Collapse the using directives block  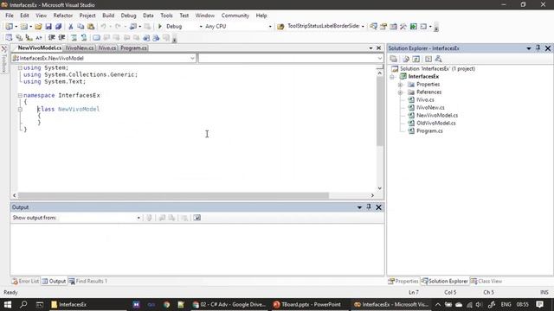[x=20, y=67]
